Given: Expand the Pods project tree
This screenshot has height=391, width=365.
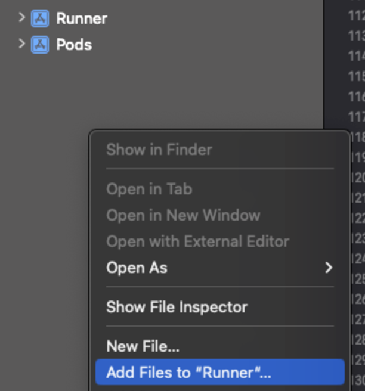Looking at the screenshot, I should [x=22, y=44].
